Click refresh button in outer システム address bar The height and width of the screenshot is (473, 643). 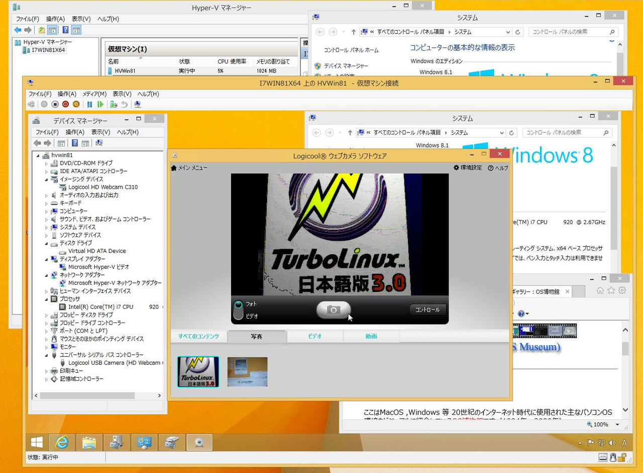519,32
